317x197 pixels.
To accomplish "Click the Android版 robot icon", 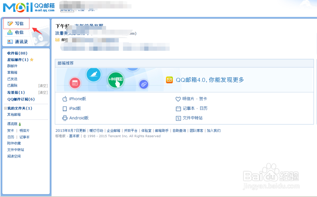I will click(x=64, y=118).
